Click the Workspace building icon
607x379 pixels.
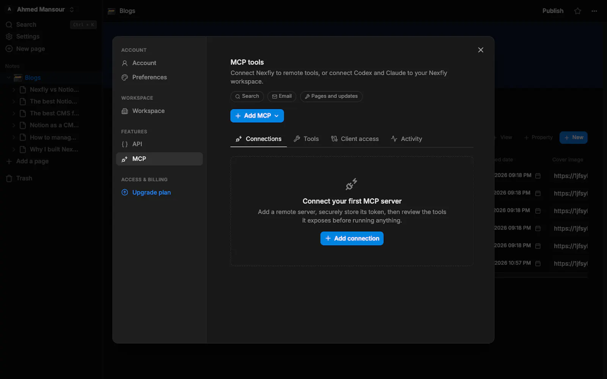(124, 111)
